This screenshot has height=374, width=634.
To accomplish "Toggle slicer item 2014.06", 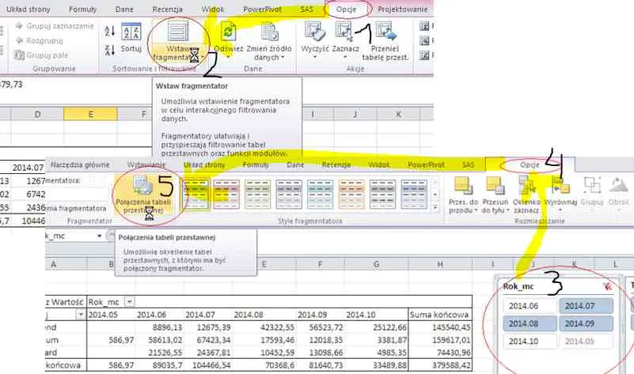I will [x=528, y=305].
